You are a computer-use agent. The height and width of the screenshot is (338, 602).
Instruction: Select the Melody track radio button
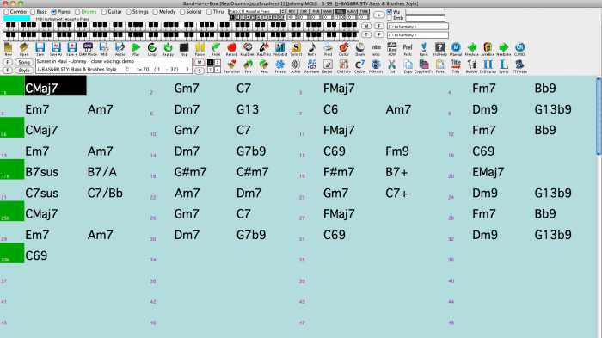point(155,12)
